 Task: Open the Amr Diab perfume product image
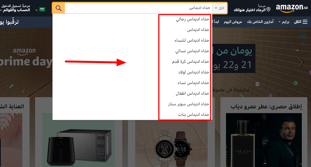pos(264,140)
